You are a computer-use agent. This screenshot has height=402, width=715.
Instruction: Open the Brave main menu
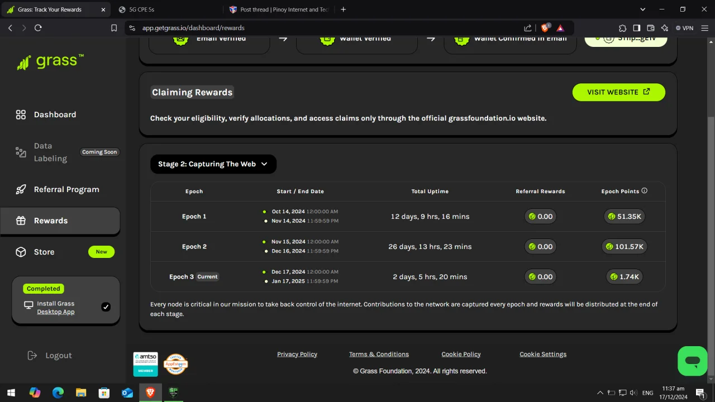[704, 28]
